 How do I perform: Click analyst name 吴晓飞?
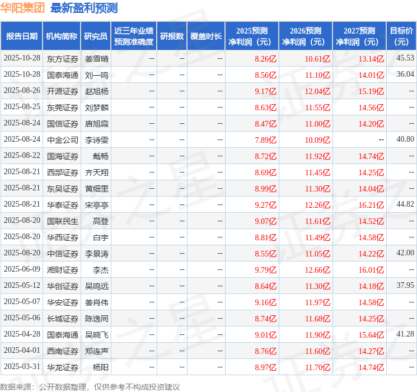click(96, 335)
